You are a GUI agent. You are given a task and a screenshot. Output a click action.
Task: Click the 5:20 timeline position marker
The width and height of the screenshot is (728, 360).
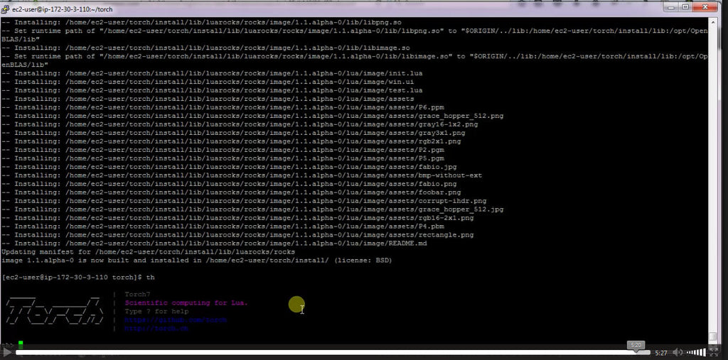[x=635, y=344]
